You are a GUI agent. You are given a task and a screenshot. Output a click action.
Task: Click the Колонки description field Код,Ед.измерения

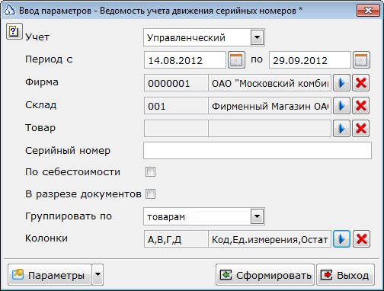click(x=270, y=239)
